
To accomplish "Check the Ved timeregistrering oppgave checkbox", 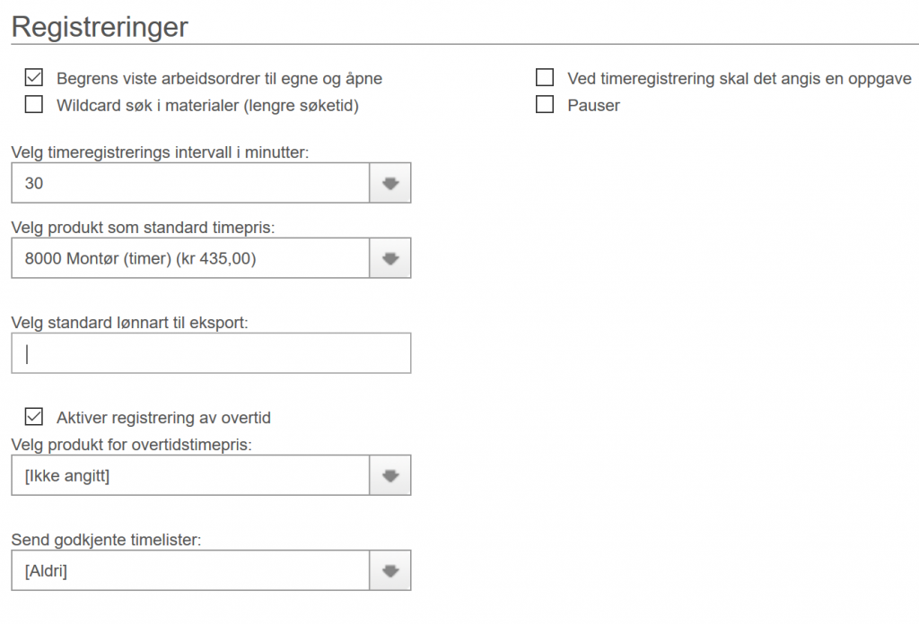I will coord(545,78).
